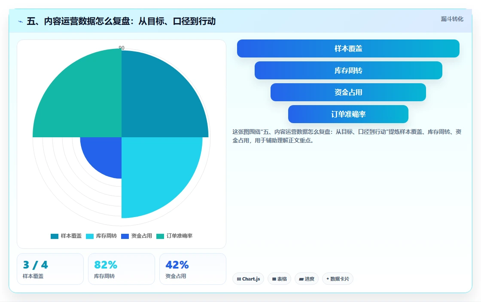This screenshot has height=302, width=481.
Task: Toggle 订单准确率 legend swatch
Action: [160, 236]
